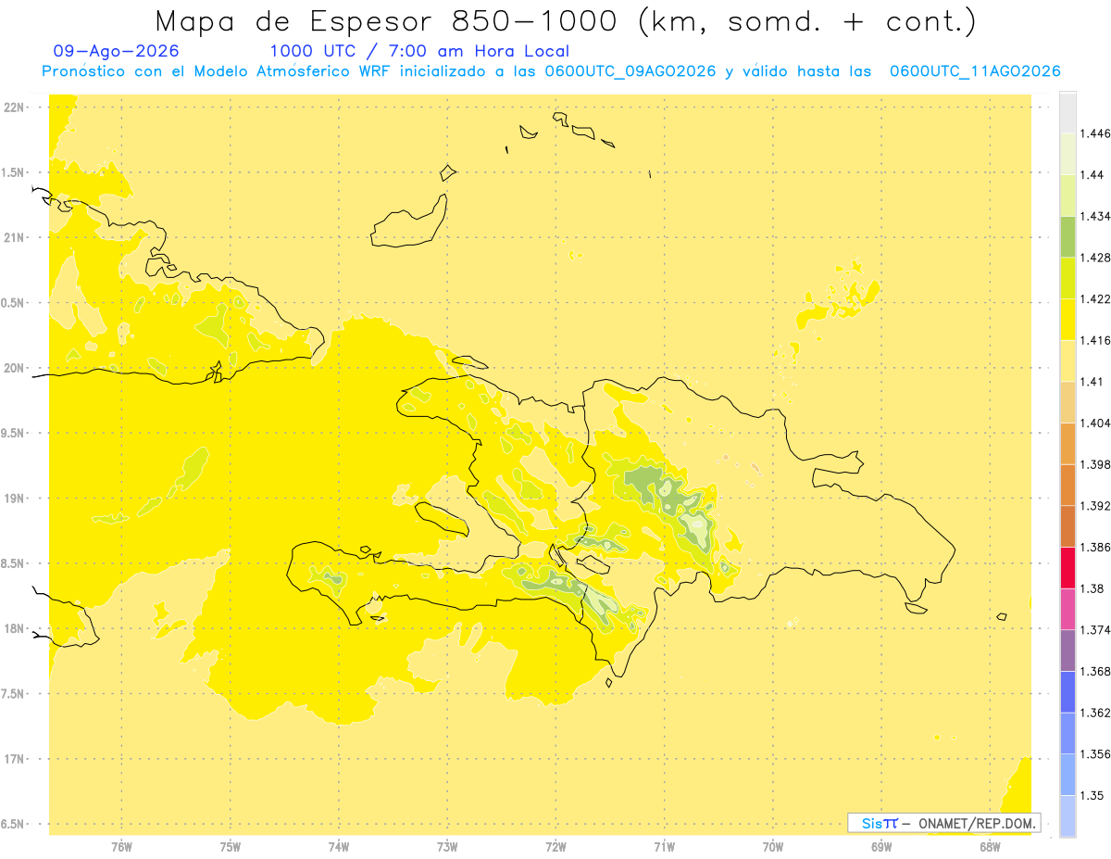Click the blue legend swatch between 1.362 and 1.368
Screen dimensions: 1111x859
1067,691
